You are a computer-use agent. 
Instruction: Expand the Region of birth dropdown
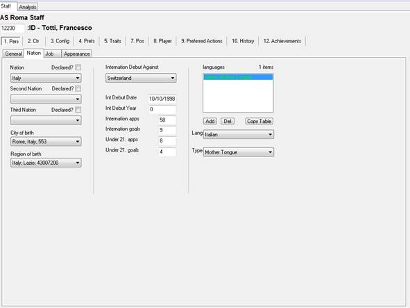pos(46,163)
